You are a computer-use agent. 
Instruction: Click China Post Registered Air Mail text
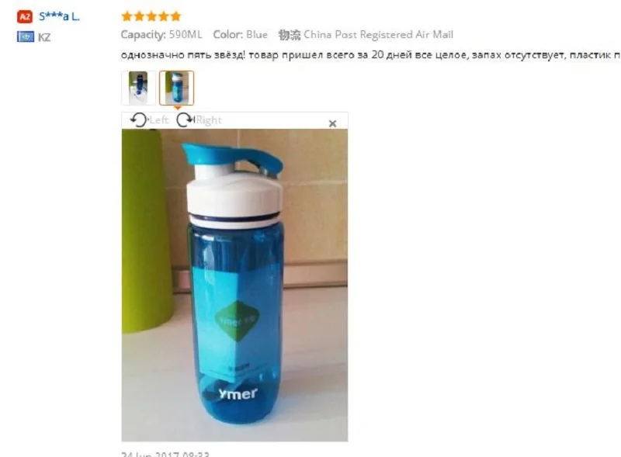coord(378,35)
